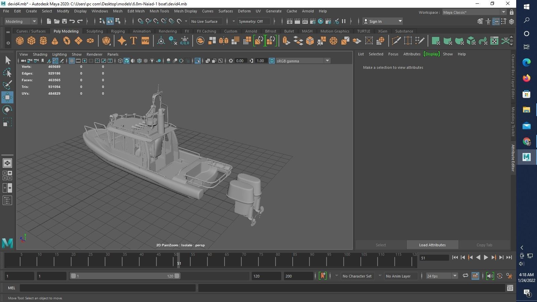Open the Attribute Editor Focus menu
Viewport: 537px width, 302px height.
tap(393, 54)
